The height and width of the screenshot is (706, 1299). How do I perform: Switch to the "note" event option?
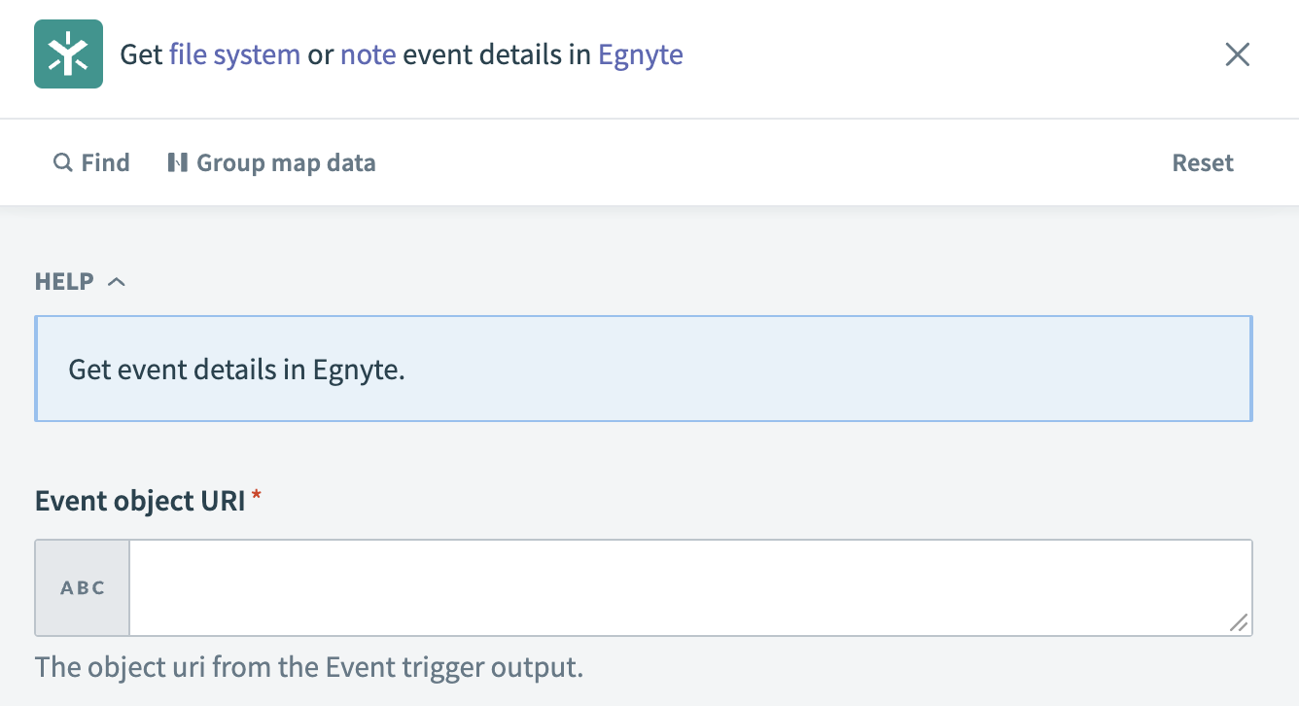pos(368,54)
